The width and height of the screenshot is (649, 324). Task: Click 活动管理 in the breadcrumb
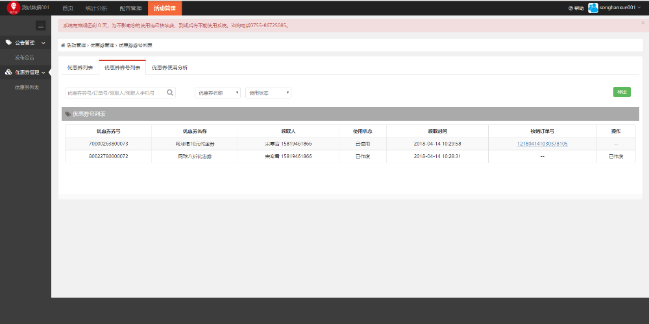[x=76, y=45]
